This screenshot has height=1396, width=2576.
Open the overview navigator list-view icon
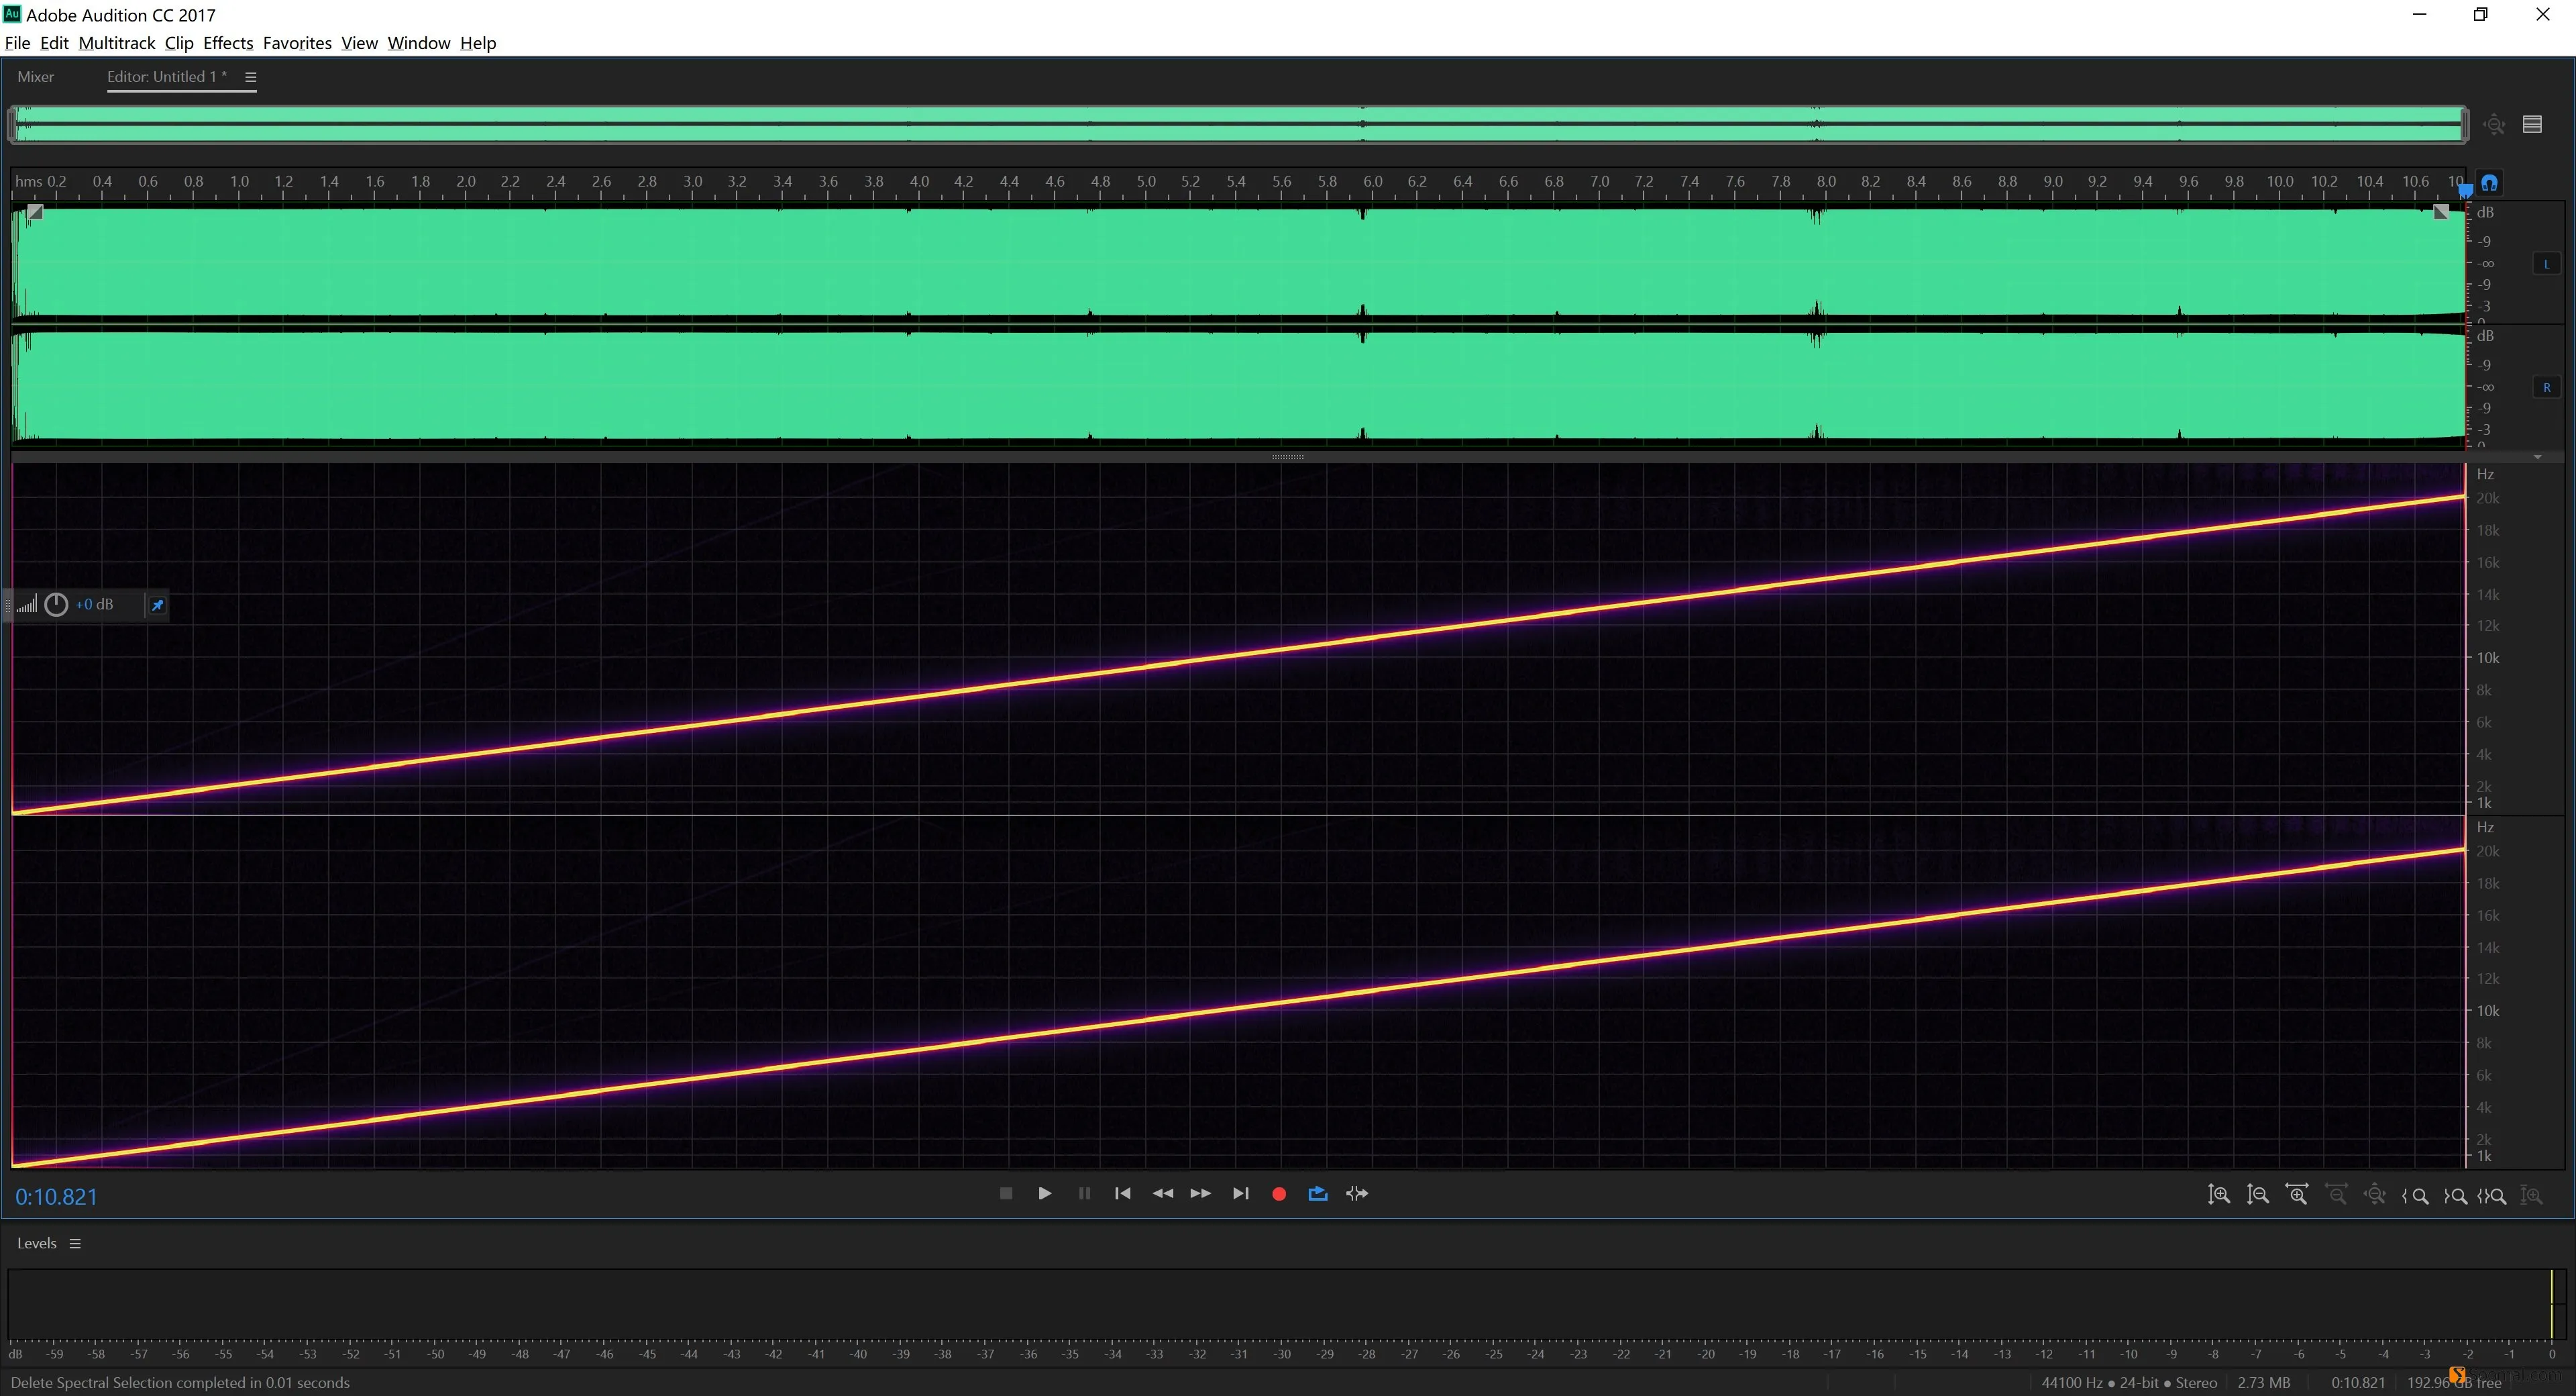point(2532,124)
